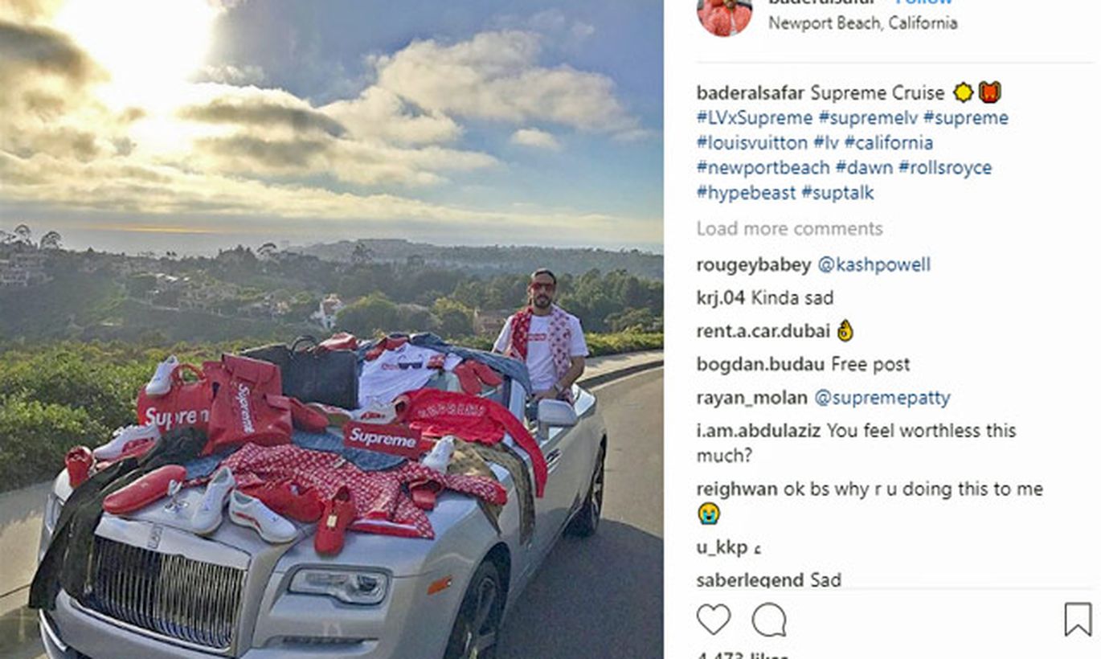Open the poster's profile picture avatar
Image resolution: width=1101 pixels, height=659 pixels.
[725, 16]
